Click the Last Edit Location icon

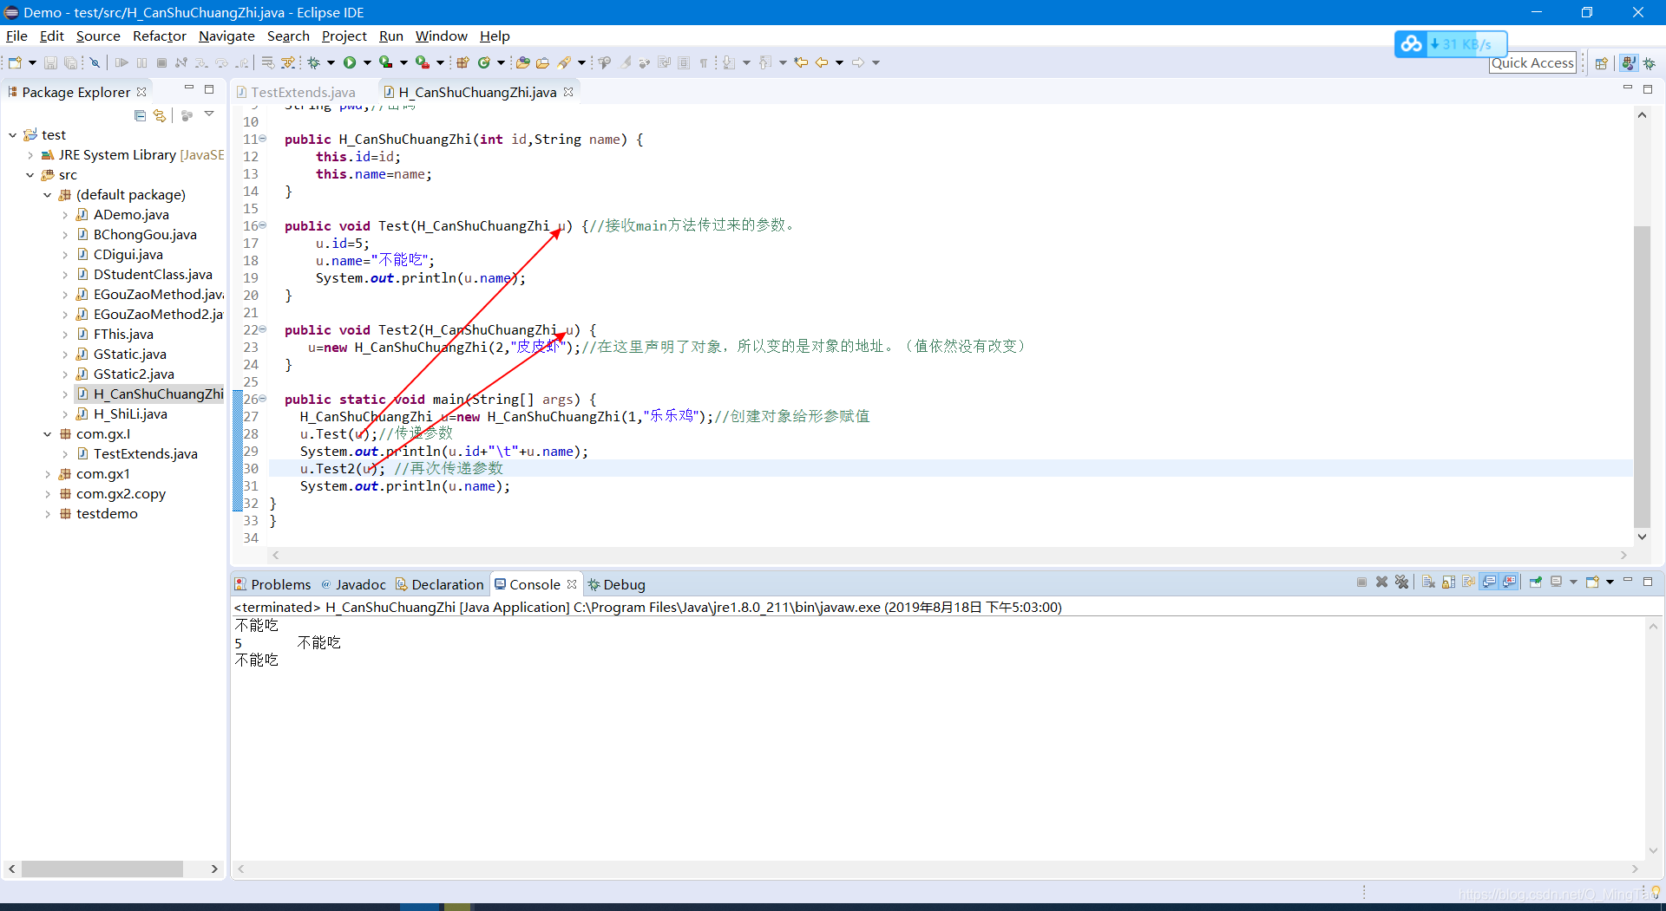(801, 62)
